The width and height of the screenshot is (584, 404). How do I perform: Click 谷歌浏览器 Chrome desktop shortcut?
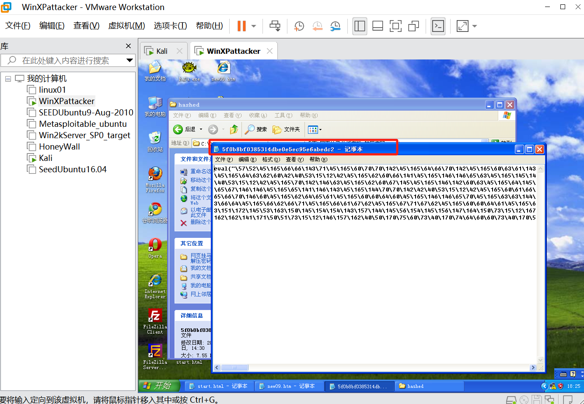pyautogui.click(x=155, y=213)
